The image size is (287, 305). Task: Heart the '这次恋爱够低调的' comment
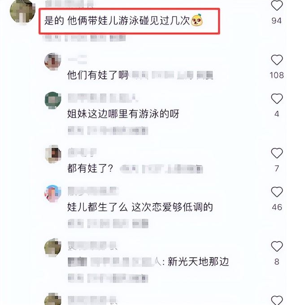pyautogui.click(x=277, y=192)
